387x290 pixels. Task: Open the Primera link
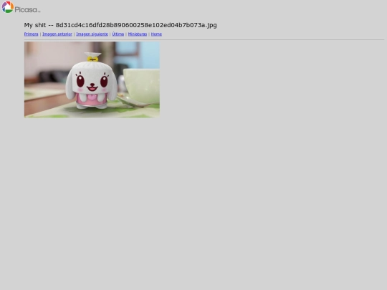pyautogui.click(x=31, y=34)
